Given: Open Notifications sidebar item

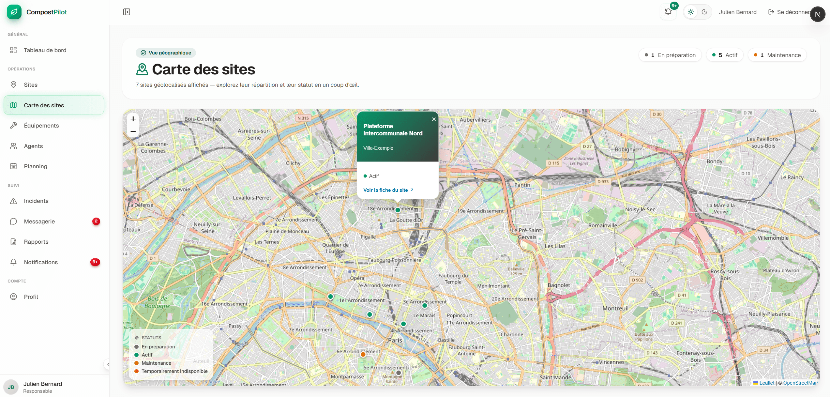Looking at the screenshot, I should point(54,262).
